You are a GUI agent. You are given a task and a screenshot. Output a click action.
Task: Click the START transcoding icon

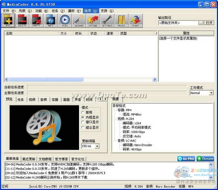tap(136, 21)
